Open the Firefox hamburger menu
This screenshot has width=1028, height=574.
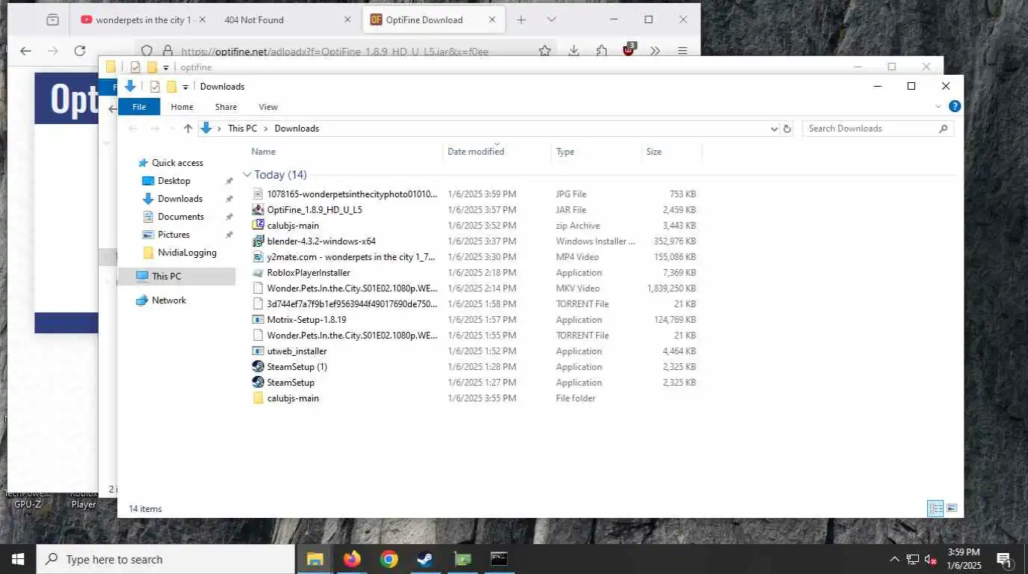[x=682, y=51]
